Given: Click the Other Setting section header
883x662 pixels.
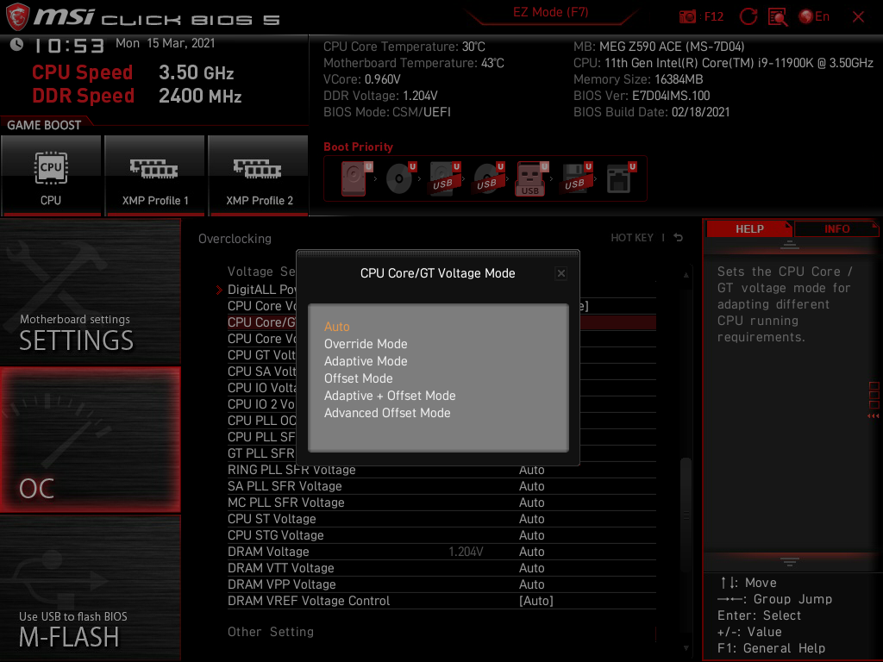Looking at the screenshot, I should (270, 632).
